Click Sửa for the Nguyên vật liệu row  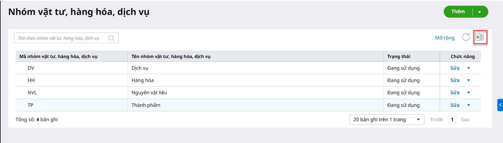(455, 93)
